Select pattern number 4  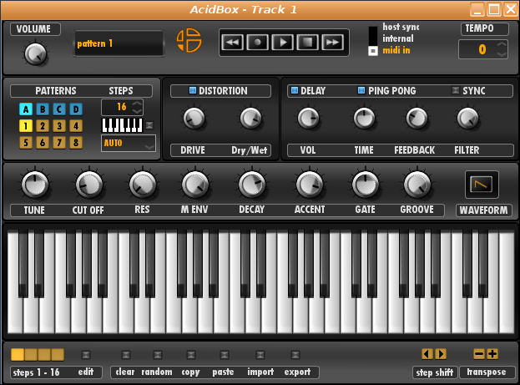tap(76, 126)
